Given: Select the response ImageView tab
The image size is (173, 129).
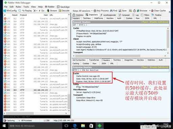Looking at the screenshot, I should click(x=129, y=60).
